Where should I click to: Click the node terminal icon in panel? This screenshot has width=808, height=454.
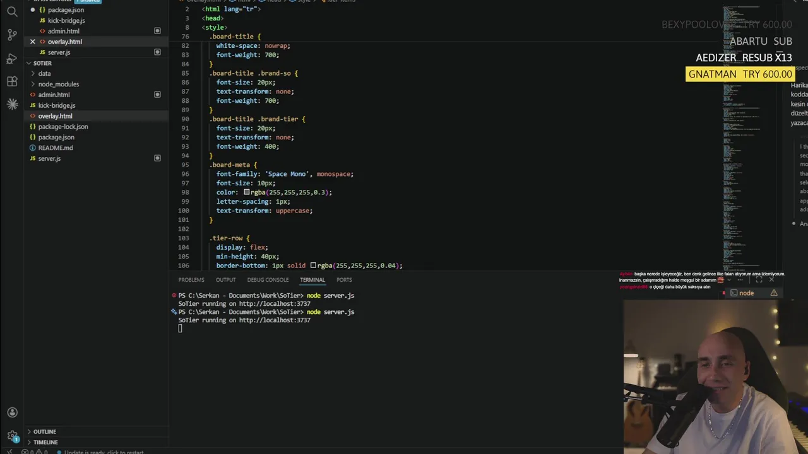[734, 293]
